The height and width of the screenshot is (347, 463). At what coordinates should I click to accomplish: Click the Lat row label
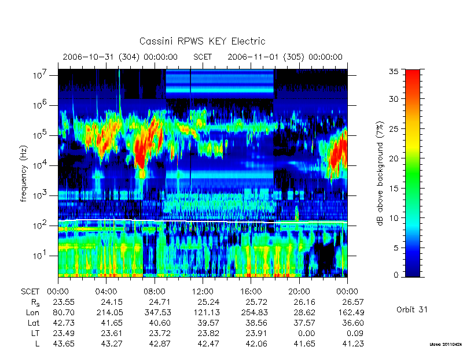pos(34,323)
